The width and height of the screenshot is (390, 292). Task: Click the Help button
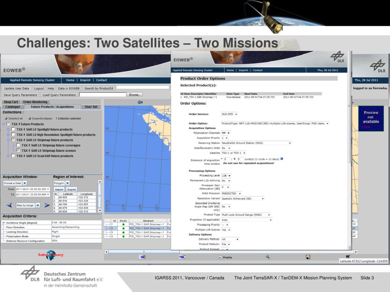51,88
